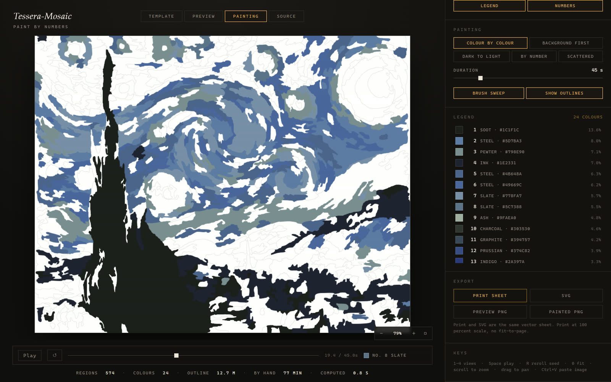Click legend text 'CHARCOAL · #303530'
Viewport: 611px width, 382px height.
pos(505,229)
